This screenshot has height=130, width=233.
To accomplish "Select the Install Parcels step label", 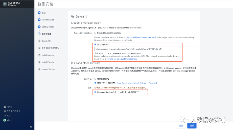I will pos(48,62).
